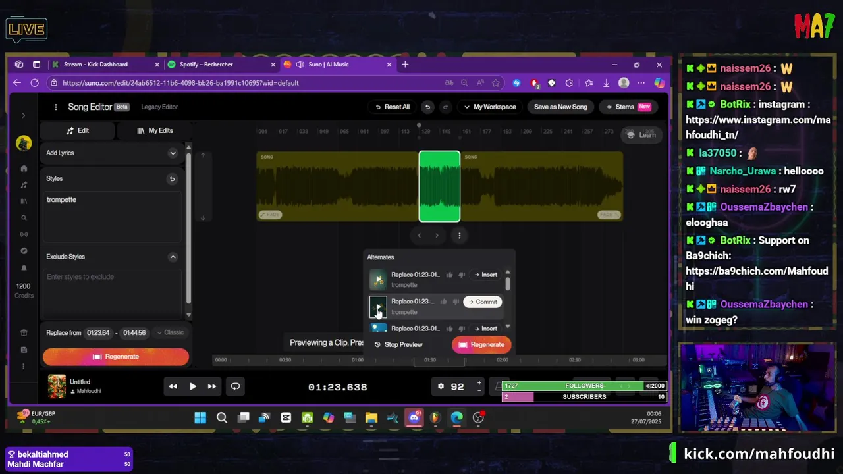The height and width of the screenshot is (474, 843).
Task: Open the sidebar search icon
Action: (x=24, y=218)
